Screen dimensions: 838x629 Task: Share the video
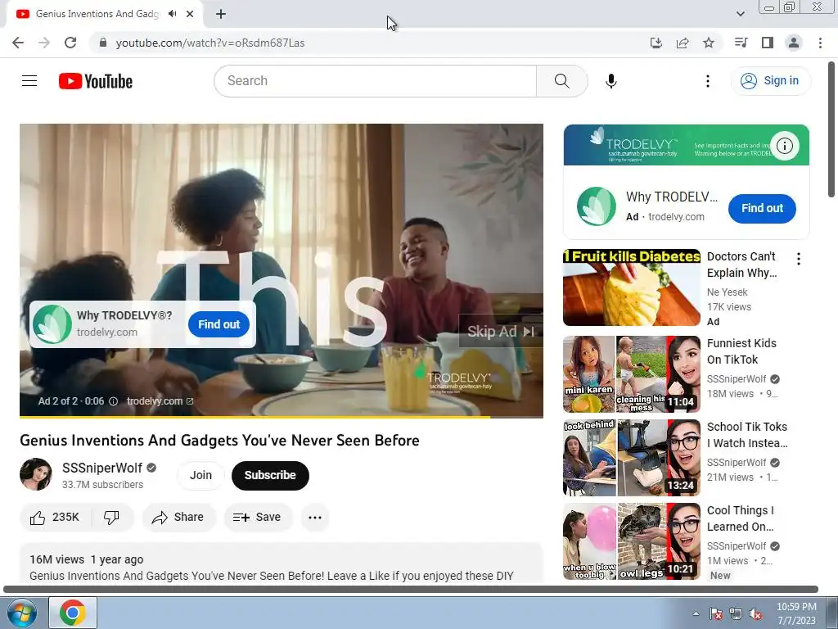[178, 518]
